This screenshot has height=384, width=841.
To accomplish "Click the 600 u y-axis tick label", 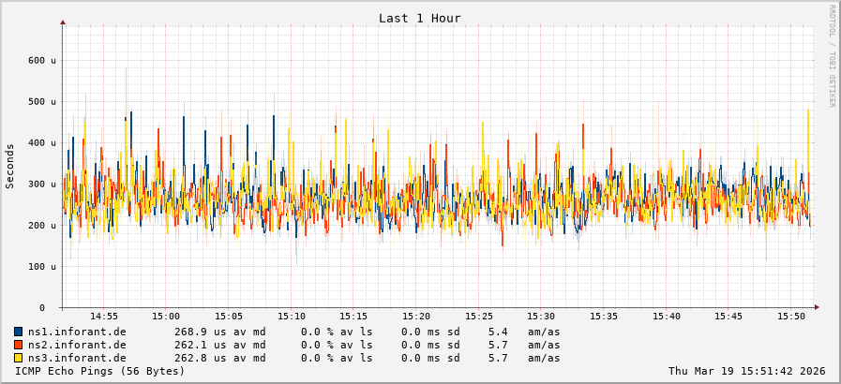I will [x=41, y=61].
